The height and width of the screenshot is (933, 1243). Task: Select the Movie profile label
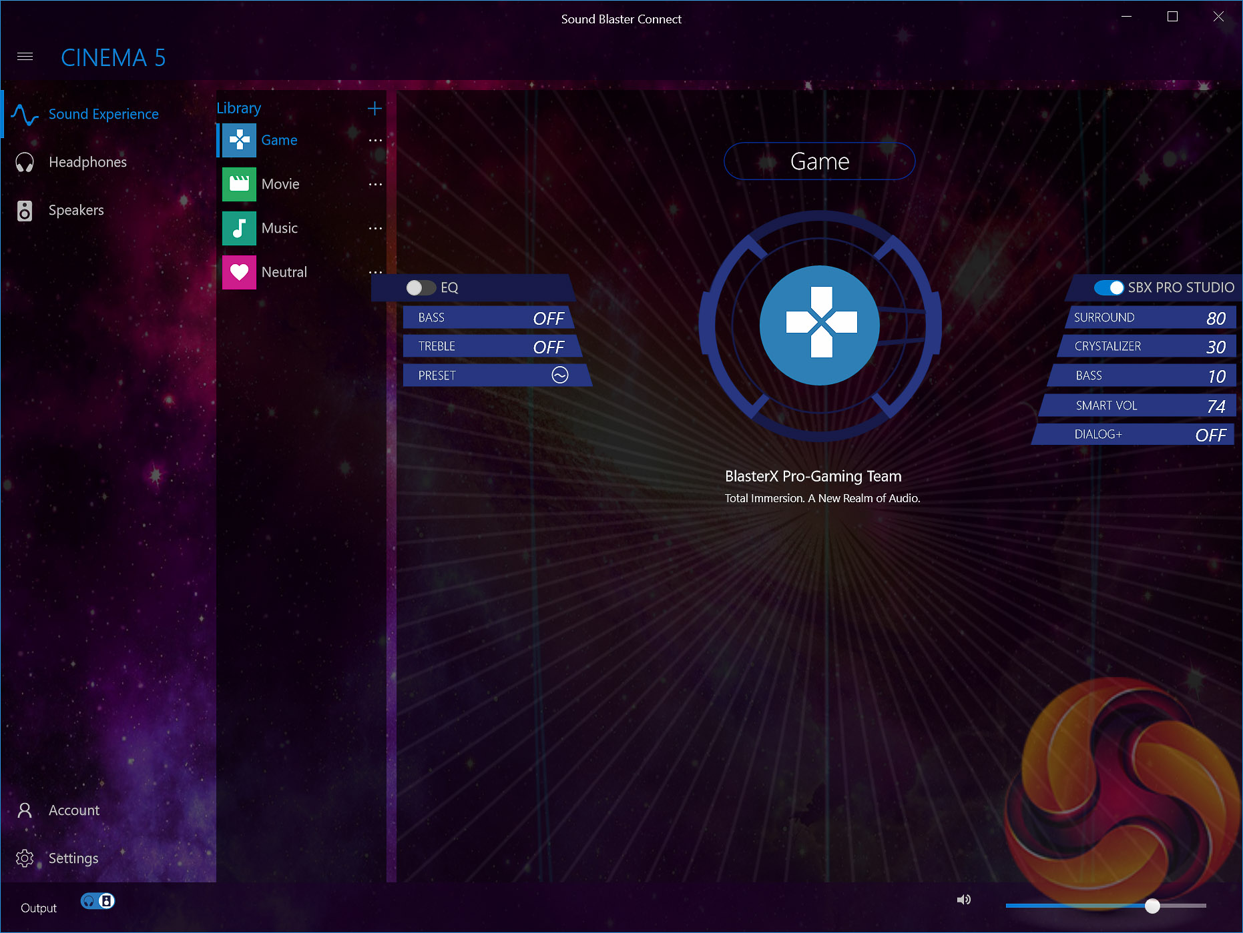280,184
